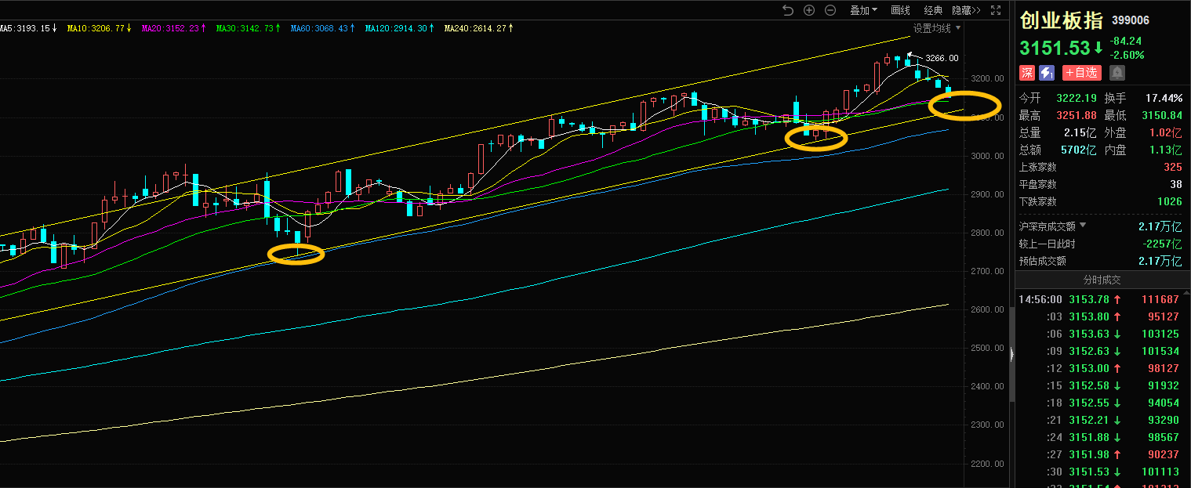Click the red 深 market badge

1026,73
